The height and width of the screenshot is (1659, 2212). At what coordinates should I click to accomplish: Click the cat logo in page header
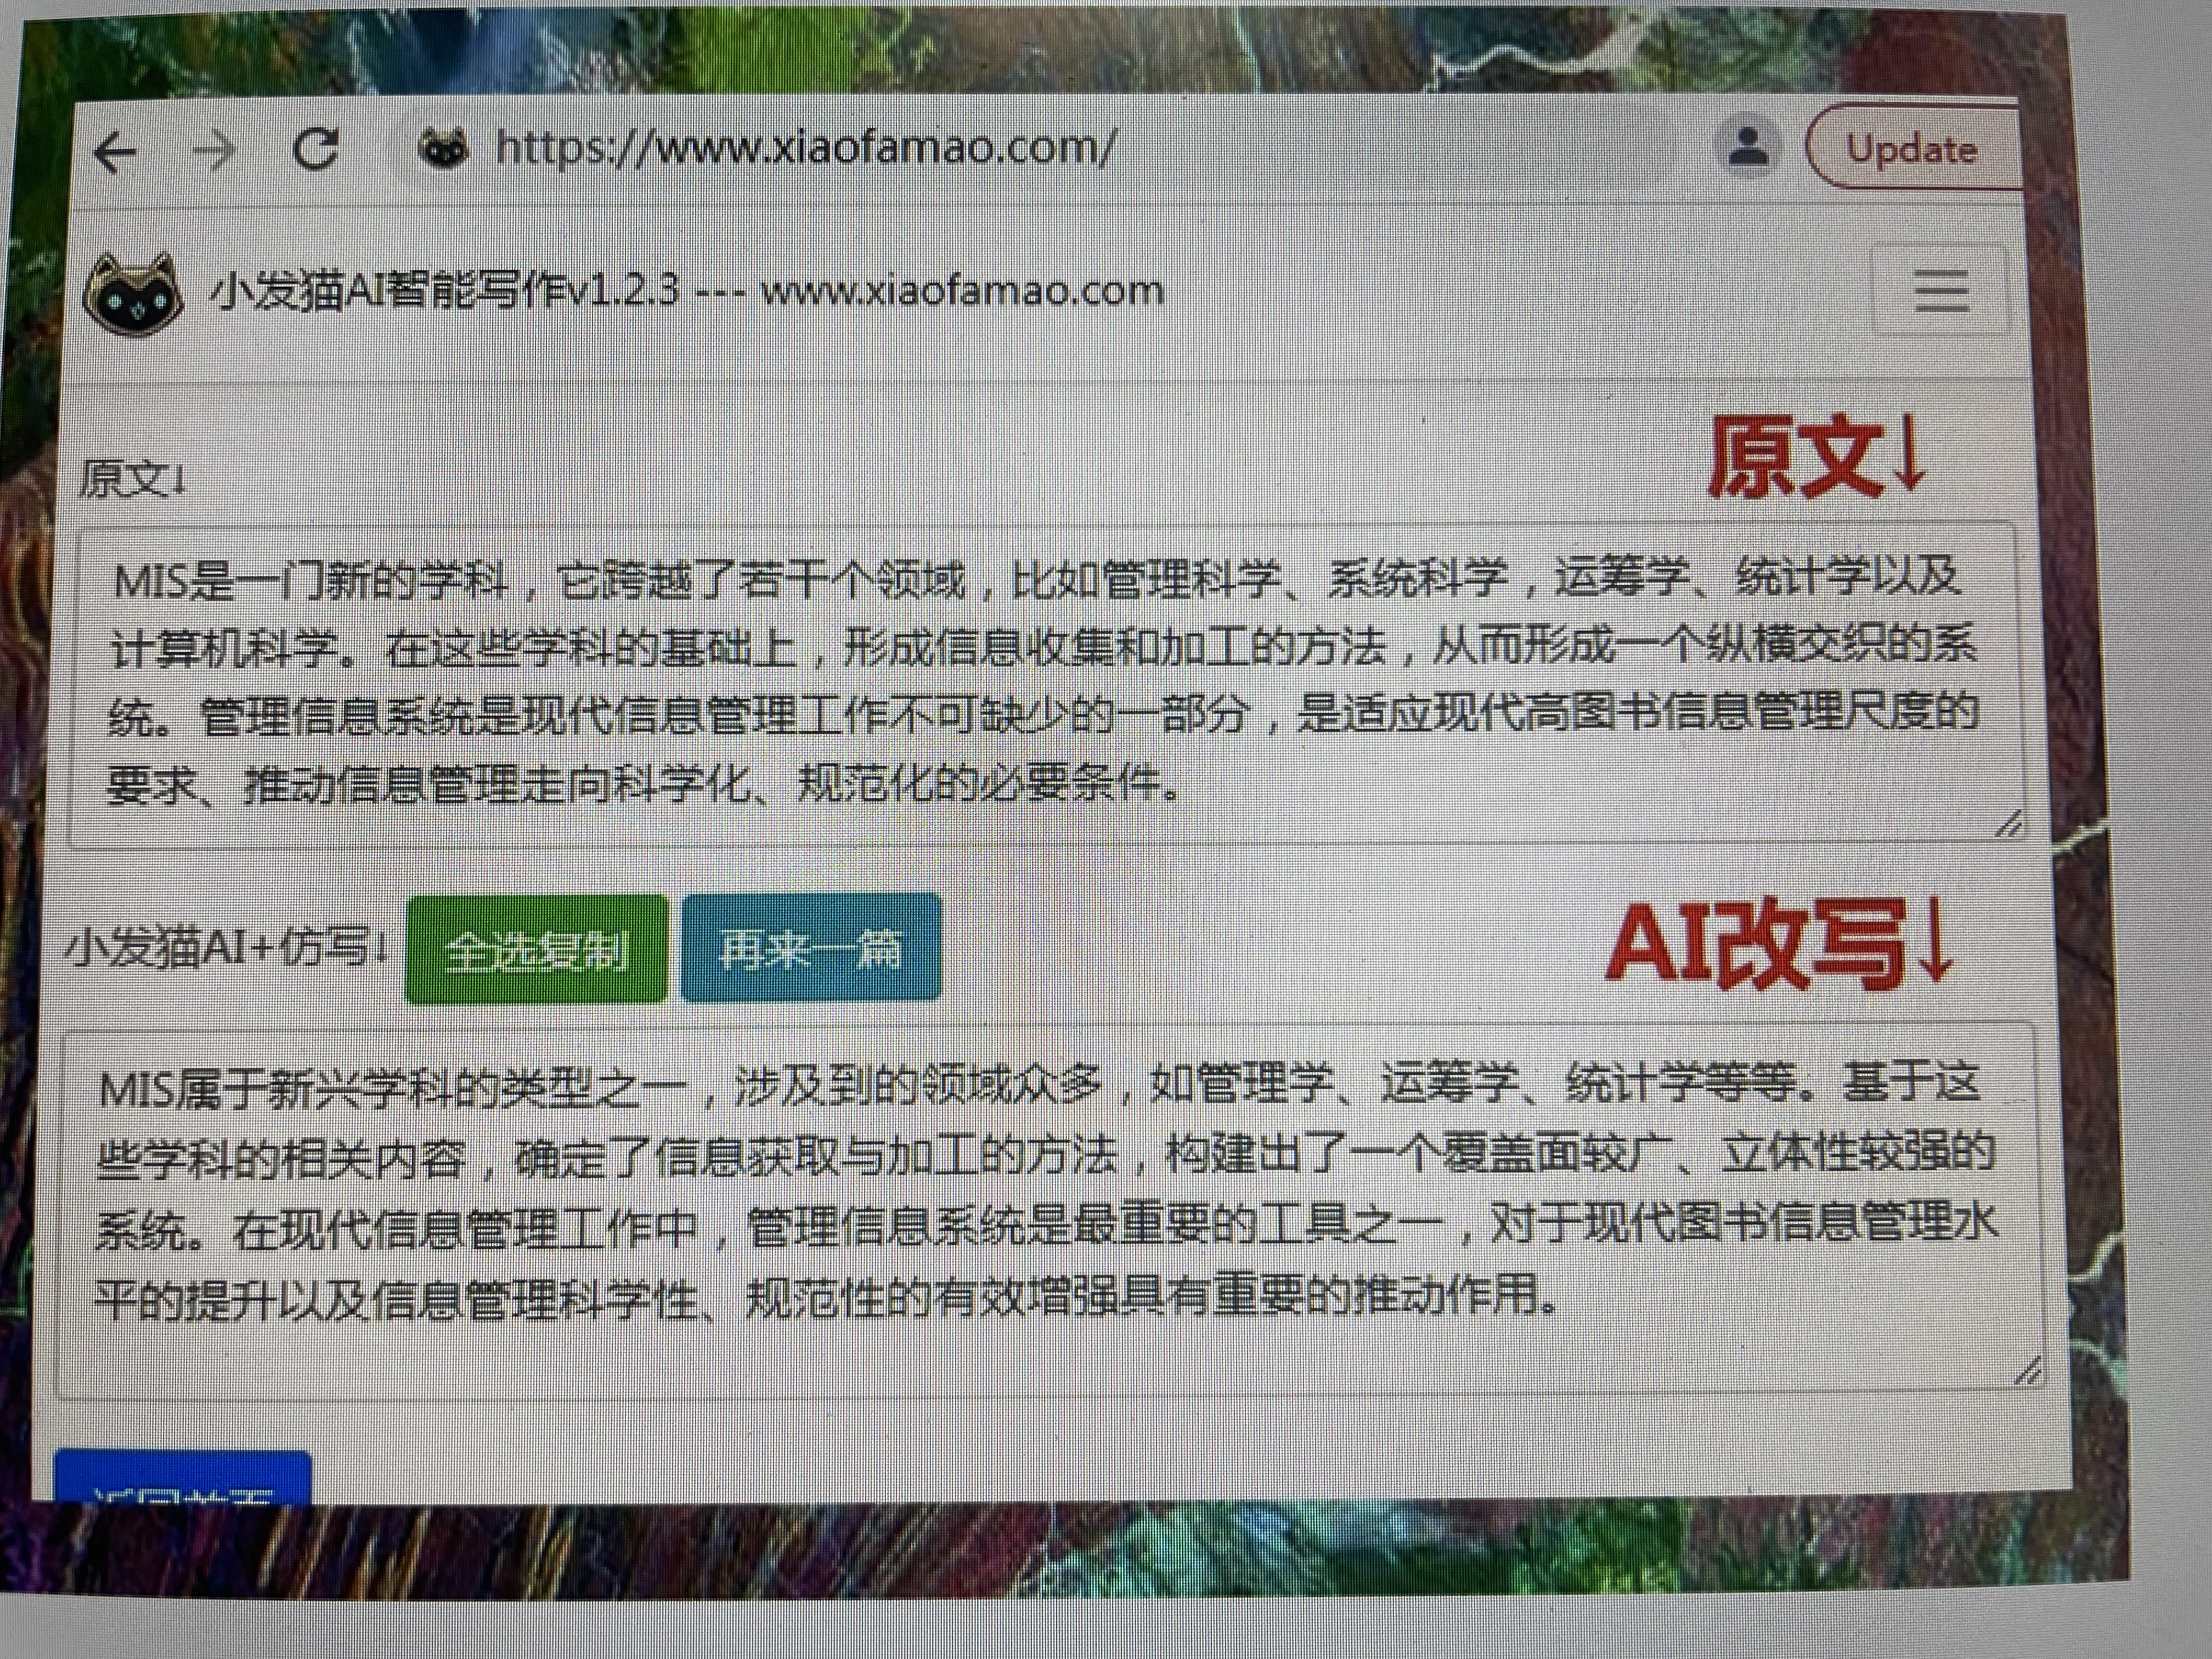point(133,293)
